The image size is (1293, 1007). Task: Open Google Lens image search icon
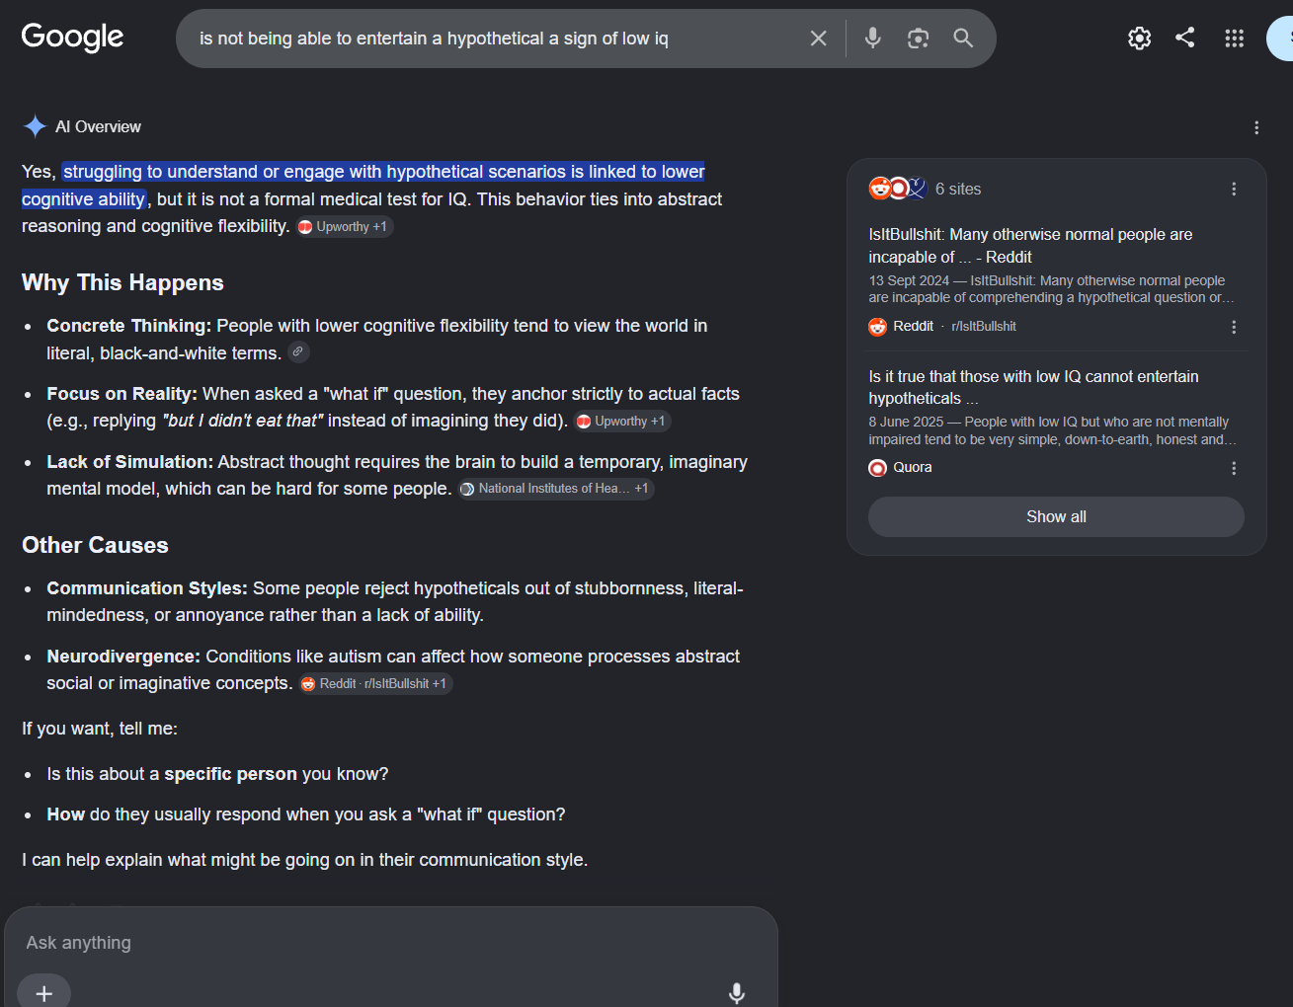[x=919, y=39]
